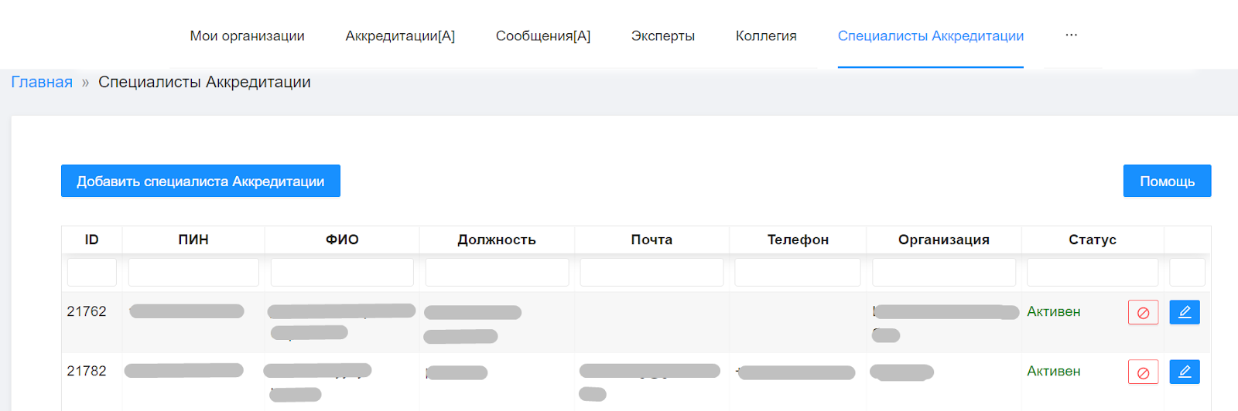Screen dimensions: 1238x411
Task: Open the Помощь button
Action: pyautogui.click(x=1167, y=181)
